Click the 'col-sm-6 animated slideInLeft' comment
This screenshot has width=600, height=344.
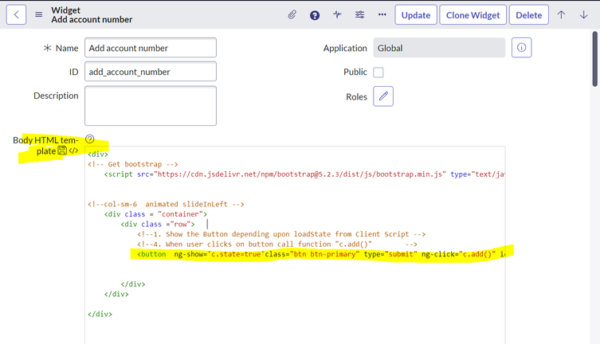point(166,204)
